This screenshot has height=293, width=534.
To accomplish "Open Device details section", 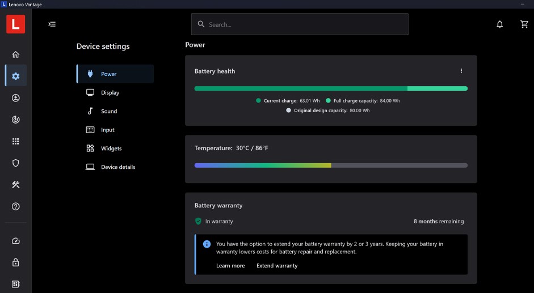I will click(118, 167).
